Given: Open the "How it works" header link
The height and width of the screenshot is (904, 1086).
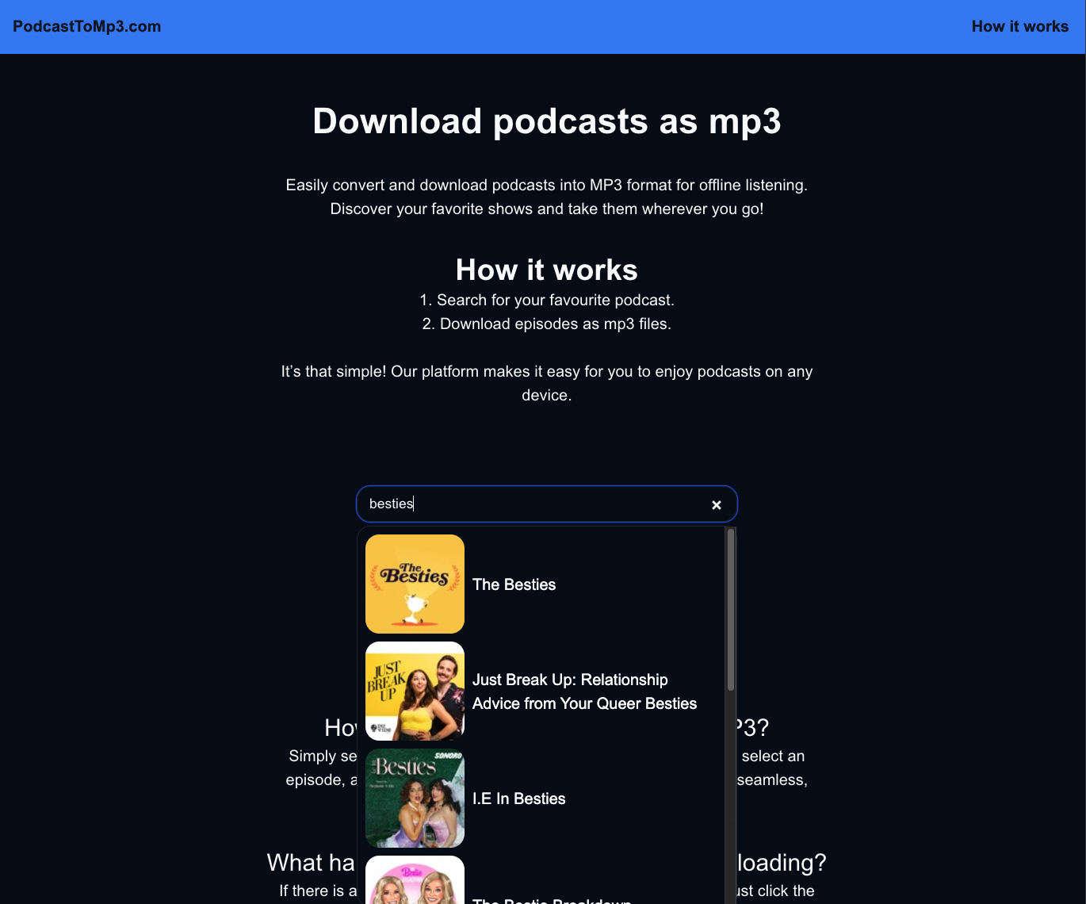Looking at the screenshot, I should (x=1020, y=26).
